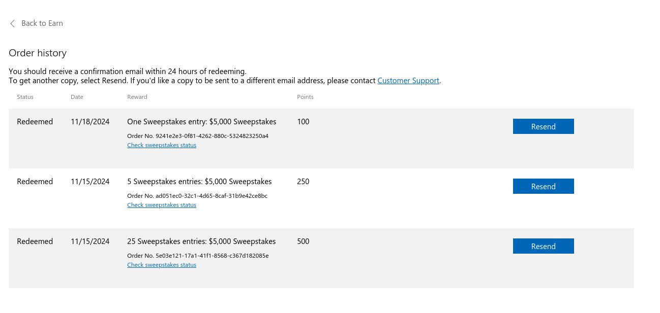Select the order number starting with ad051ec0
This screenshot has width=660, height=313.
[x=212, y=196]
